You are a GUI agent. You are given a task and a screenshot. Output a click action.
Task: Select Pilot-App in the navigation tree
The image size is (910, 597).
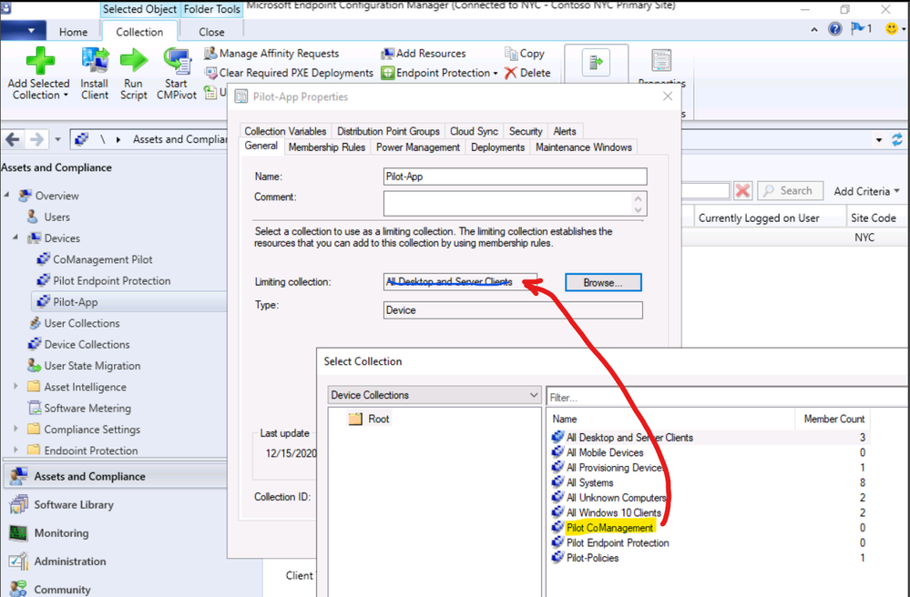point(75,302)
